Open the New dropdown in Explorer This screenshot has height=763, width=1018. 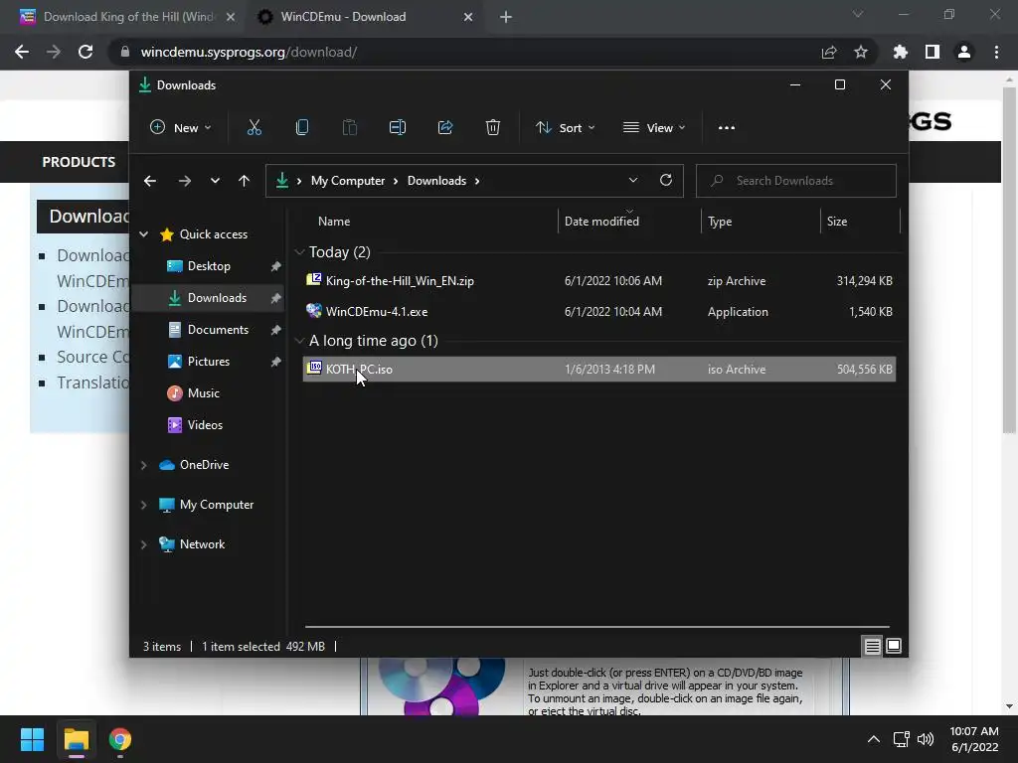click(x=181, y=128)
